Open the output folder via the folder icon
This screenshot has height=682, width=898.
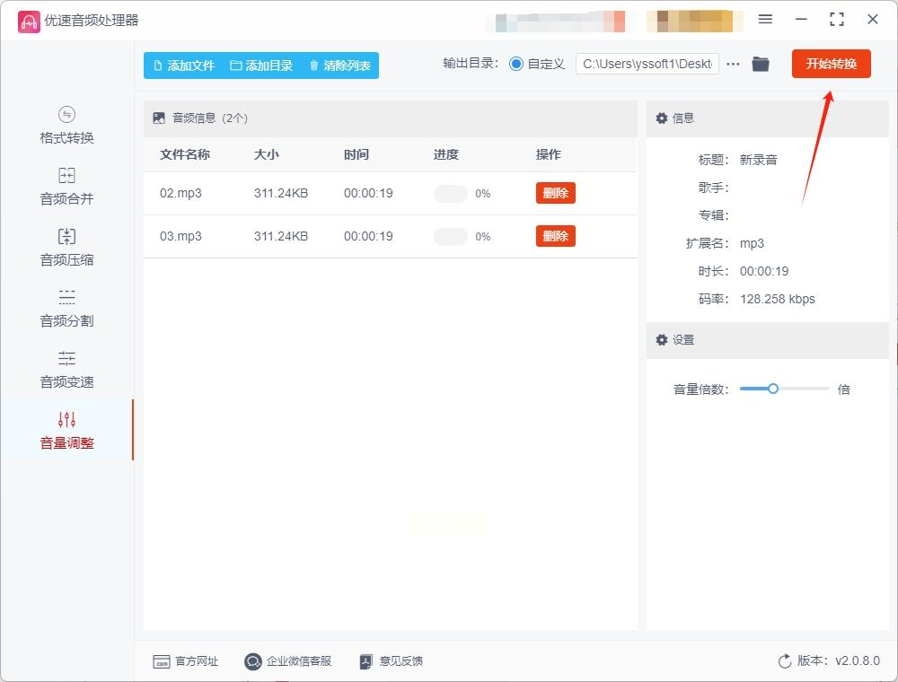pyautogui.click(x=761, y=64)
